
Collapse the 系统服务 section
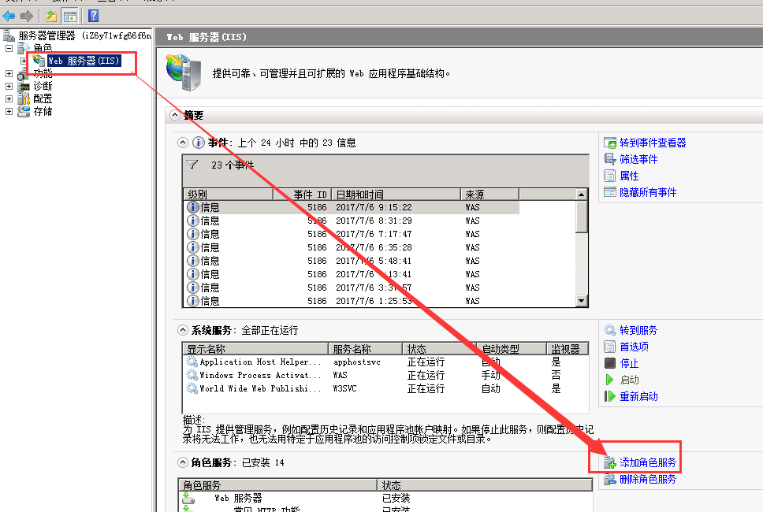(x=183, y=330)
